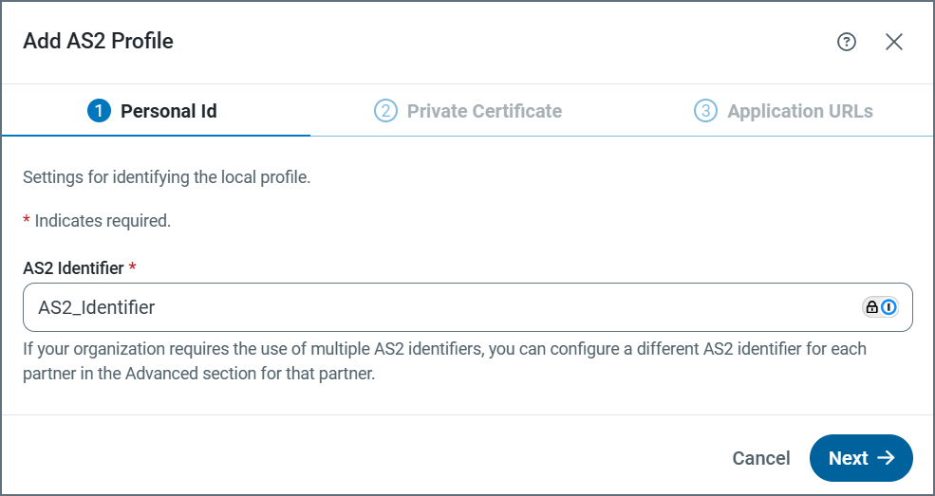Click the step 2 circle badge
935x496 pixels.
click(x=385, y=111)
